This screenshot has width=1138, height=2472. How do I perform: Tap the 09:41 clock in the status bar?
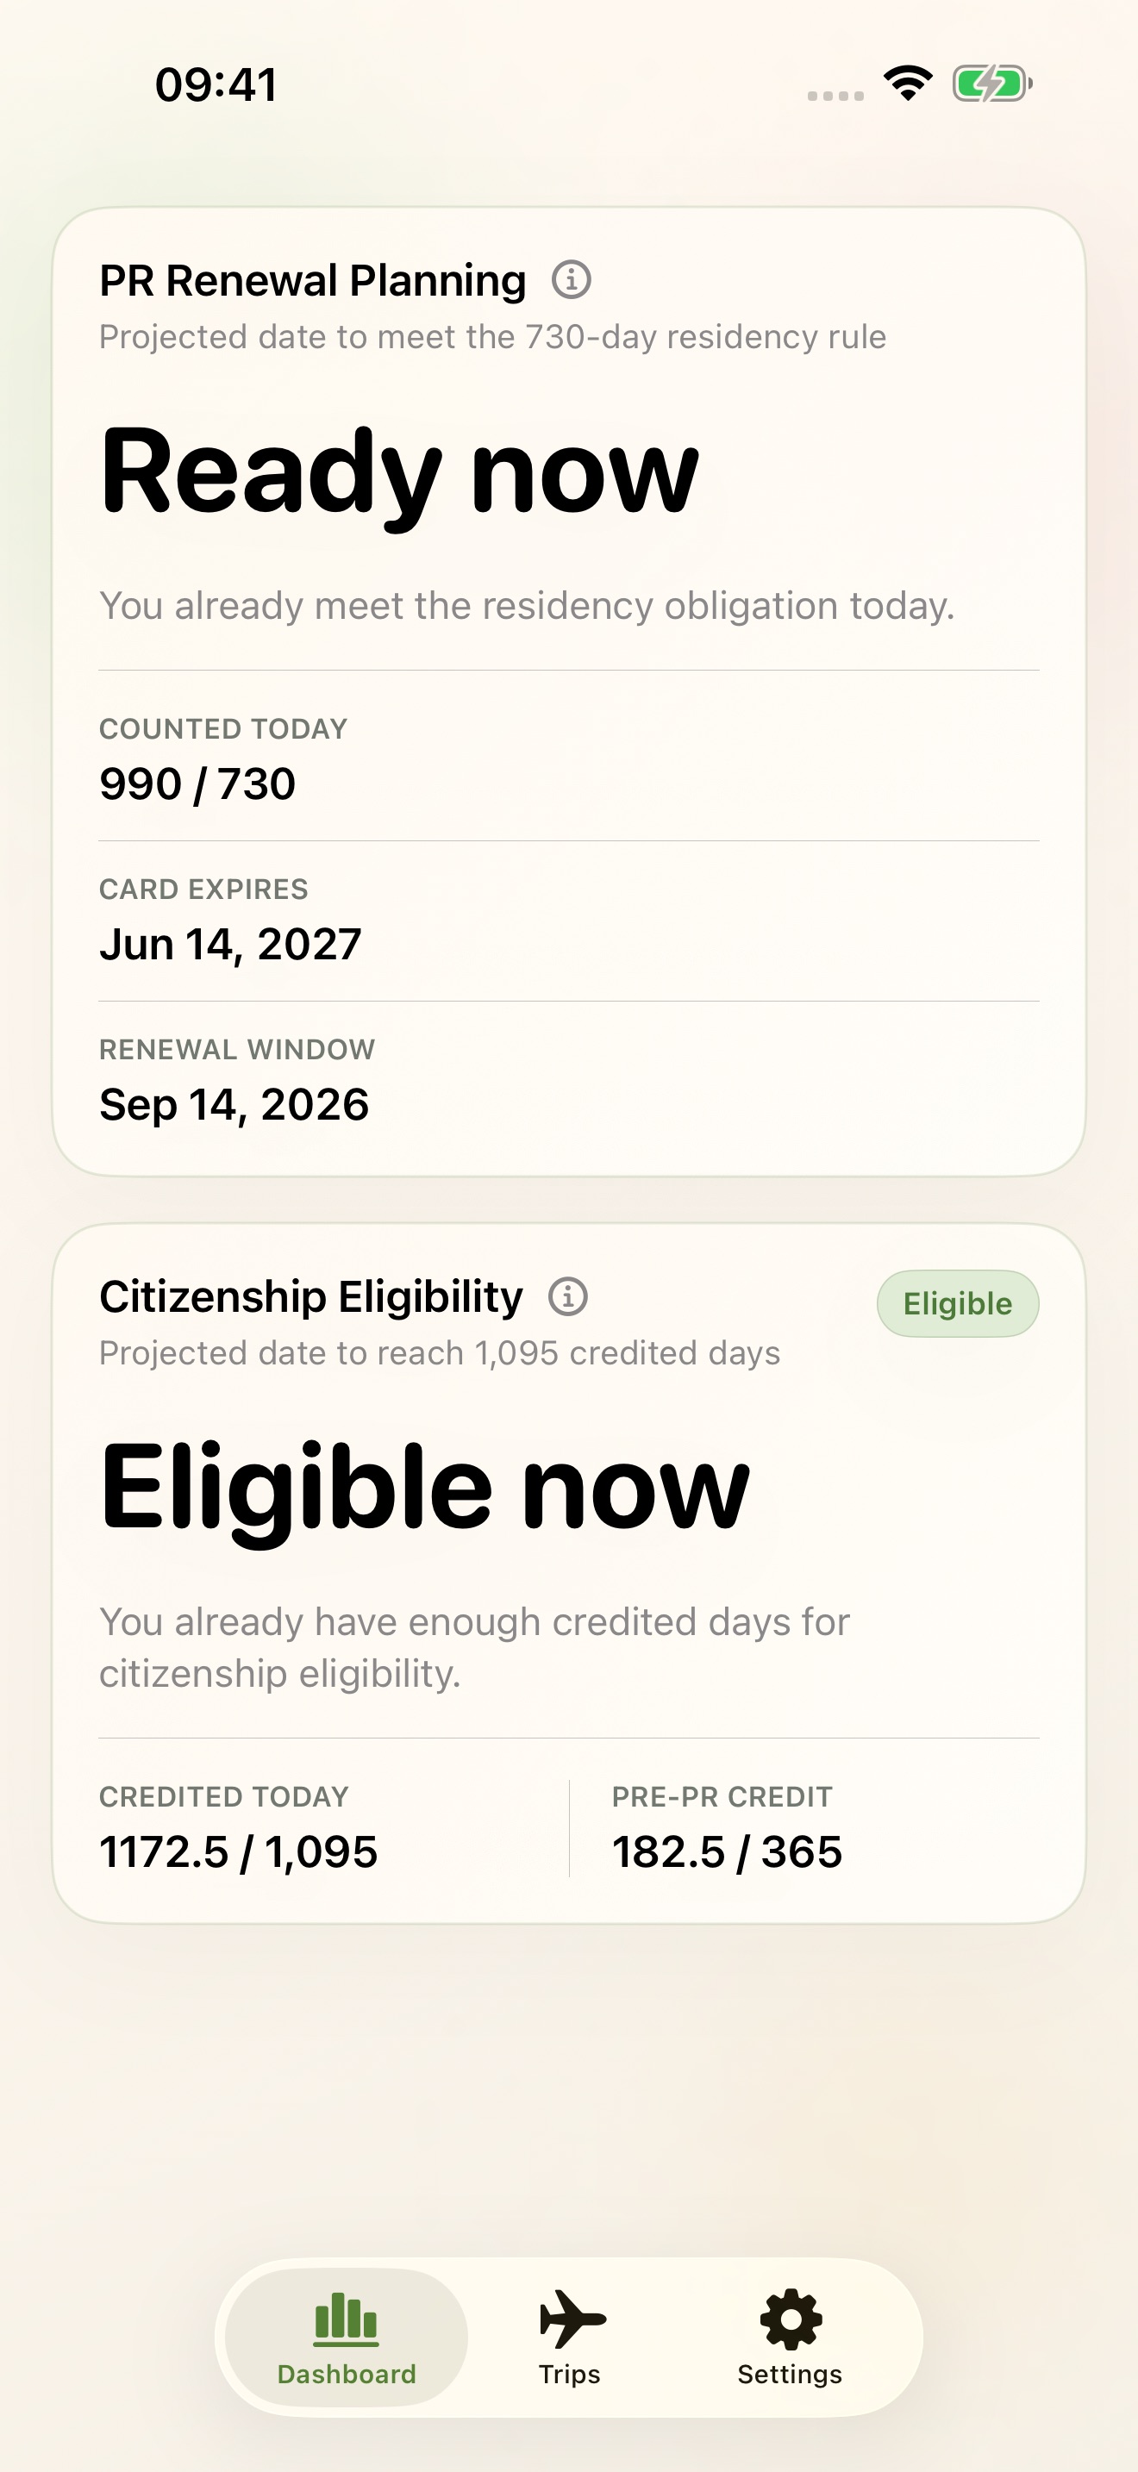(216, 84)
